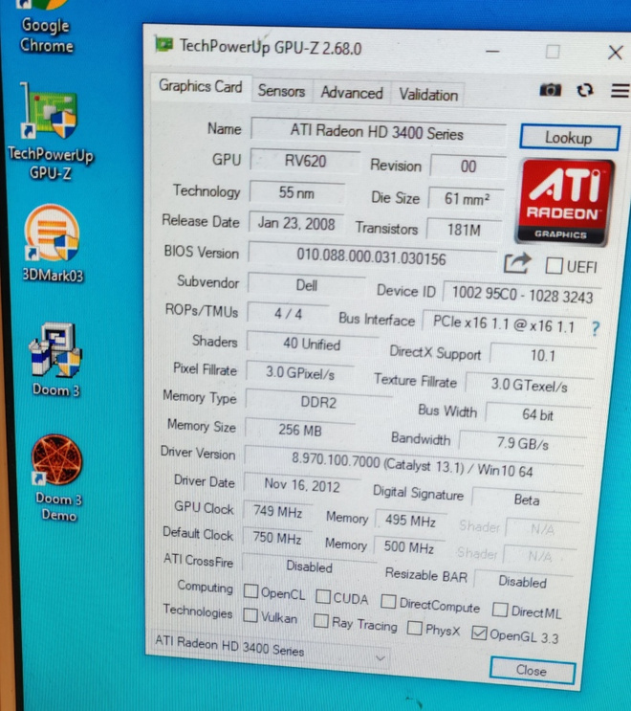Click the Subvendor value Dell
Screen dimensions: 631x711
307,286
